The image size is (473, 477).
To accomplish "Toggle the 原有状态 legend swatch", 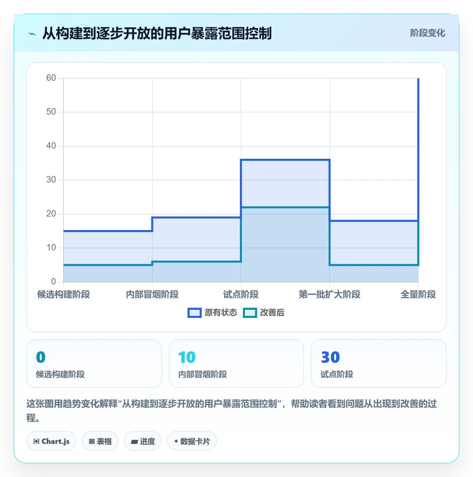I will (x=195, y=313).
